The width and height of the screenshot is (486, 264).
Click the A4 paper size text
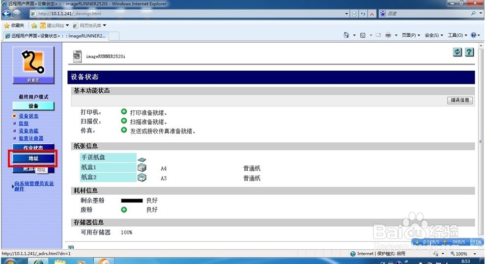(164, 168)
